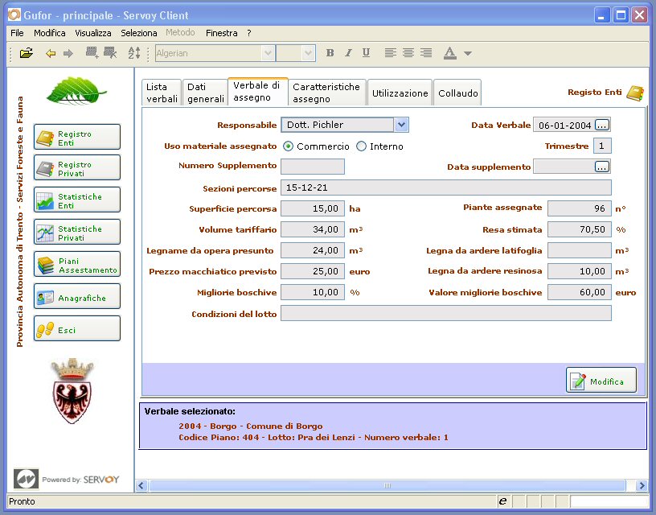The width and height of the screenshot is (656, 515).
Task: Open the Visualizza menu
Action: [93, 33]
